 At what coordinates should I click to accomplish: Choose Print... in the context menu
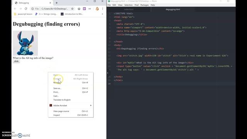tap(71, 92)
